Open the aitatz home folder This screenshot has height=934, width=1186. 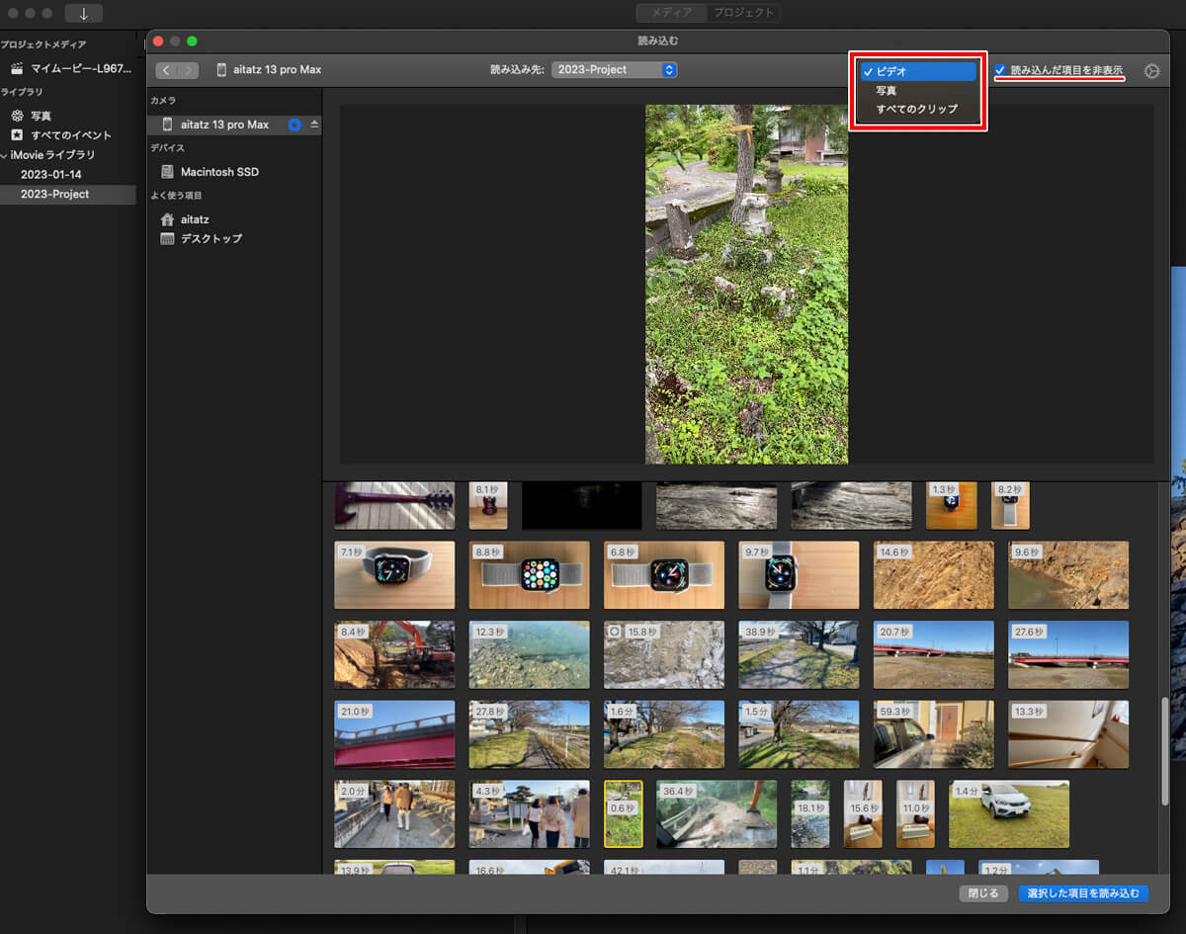pos(195,219)
